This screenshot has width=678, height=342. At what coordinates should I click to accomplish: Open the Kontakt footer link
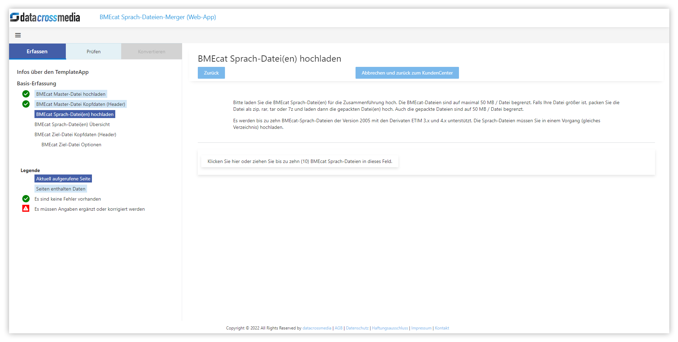tap(442, 328)
